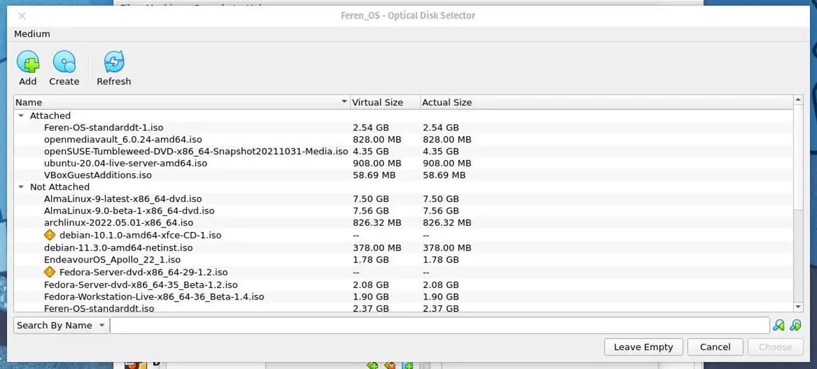Focus the search text field
This screenshot has height=369, width=817.
tap(440, 326)
